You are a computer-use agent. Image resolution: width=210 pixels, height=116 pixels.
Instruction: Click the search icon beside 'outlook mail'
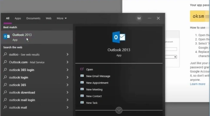click(5, 107)
